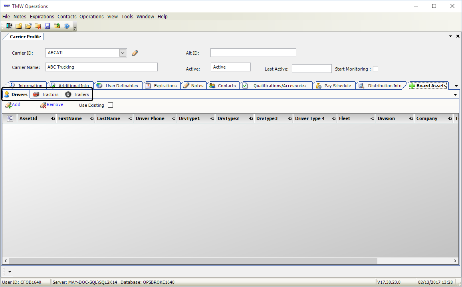Open the Expirations menu

coord(42,17)
